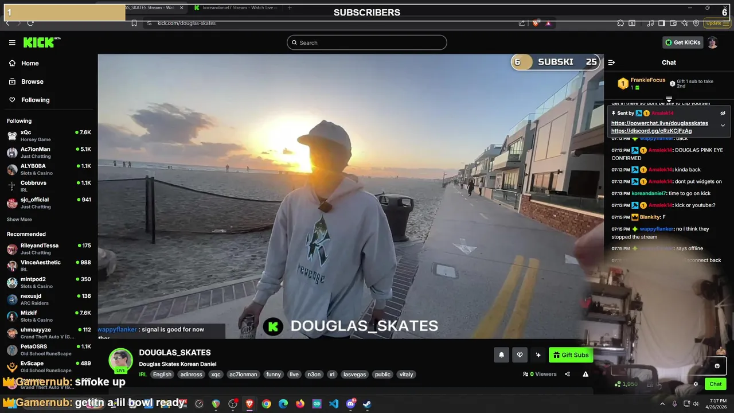
Task: Open RileyandTessa recommended channel
Action: (49, 248)
